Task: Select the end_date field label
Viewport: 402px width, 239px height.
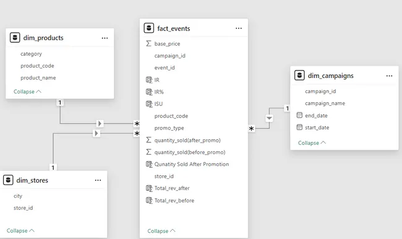Action: (x=316, y=116)
